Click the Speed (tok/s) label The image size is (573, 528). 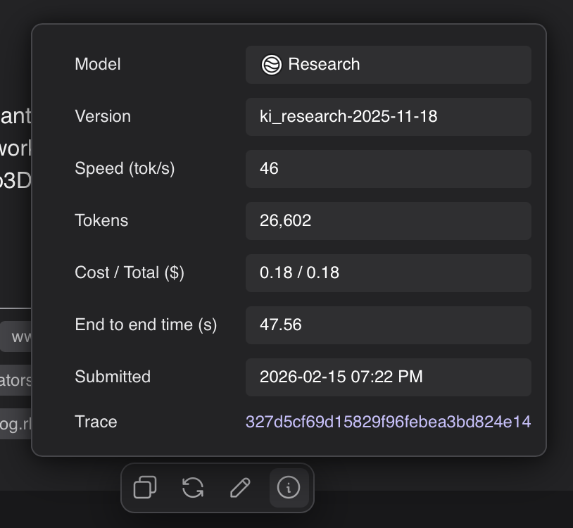click(125, 168)
